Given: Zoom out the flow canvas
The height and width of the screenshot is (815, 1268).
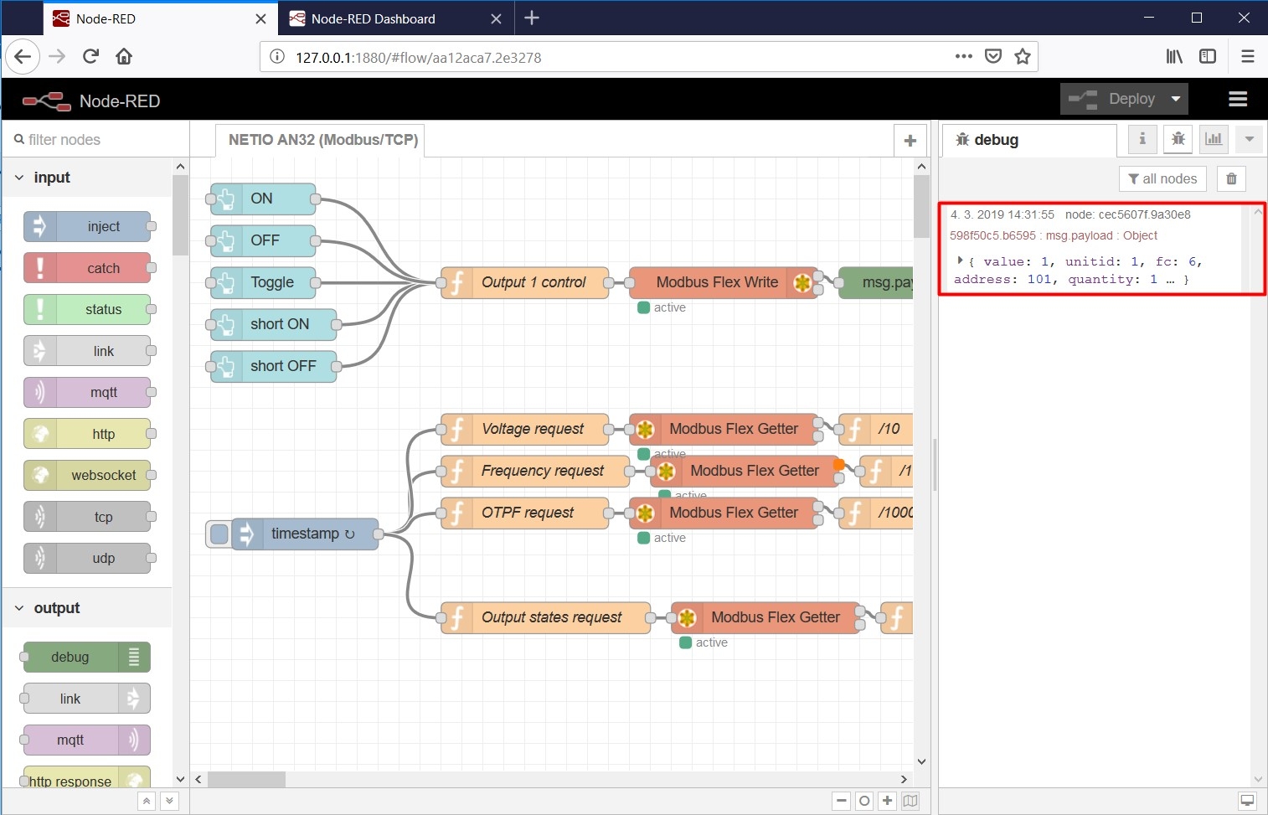Looking at the screenshot, I should click(x=842, y=801).
